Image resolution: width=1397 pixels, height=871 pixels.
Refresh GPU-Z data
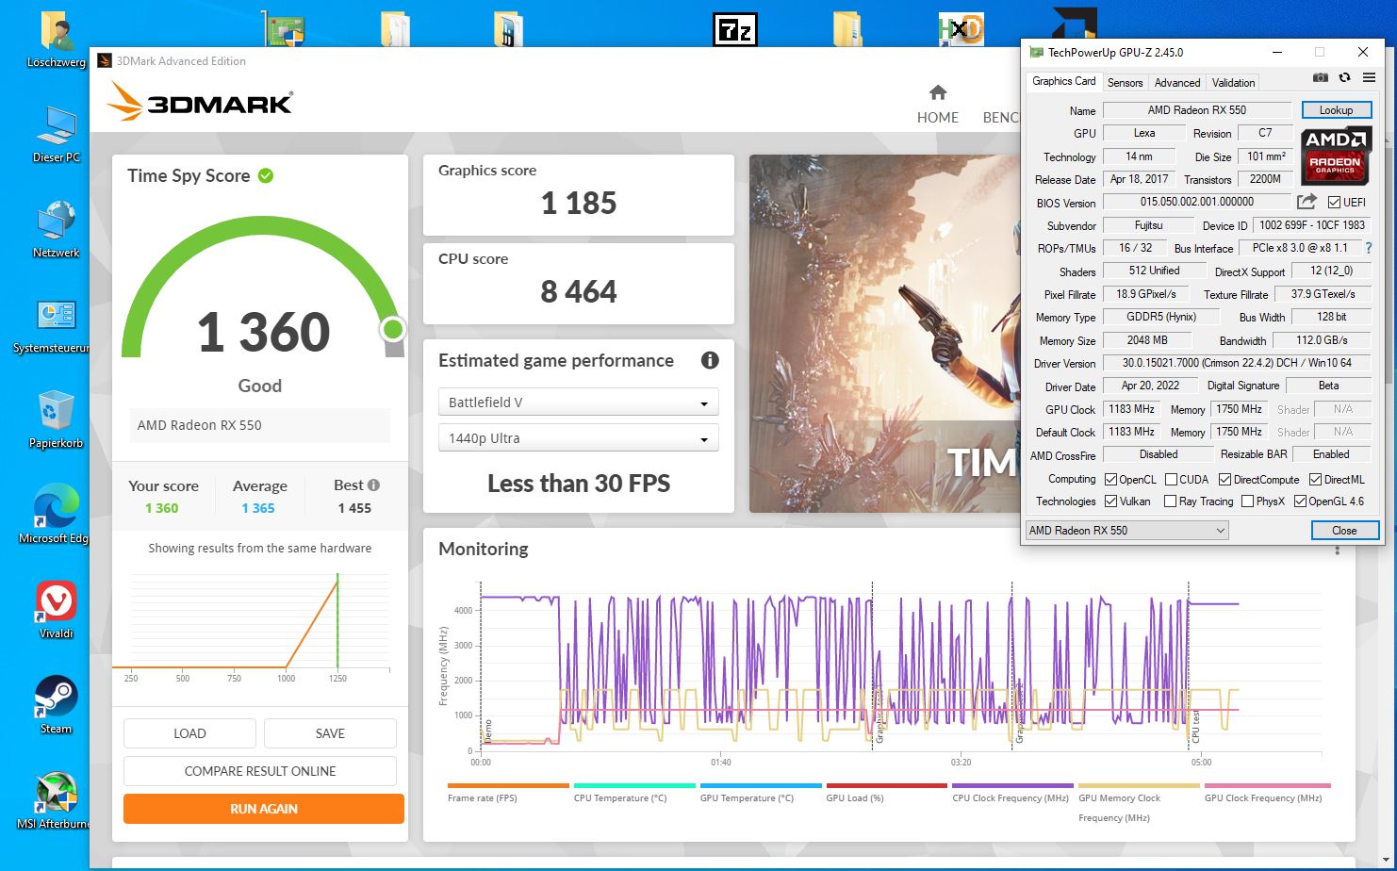click(1344, 77)
